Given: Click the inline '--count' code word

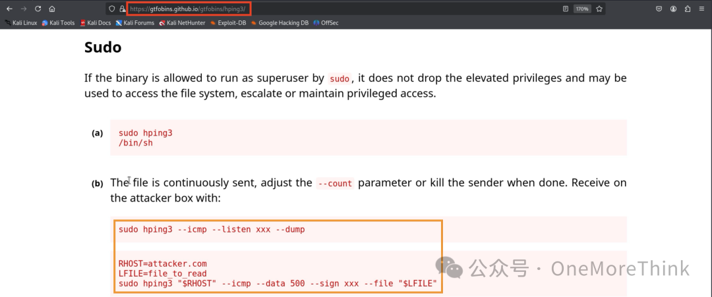Looking at the screenshot, I should (335, 184).
